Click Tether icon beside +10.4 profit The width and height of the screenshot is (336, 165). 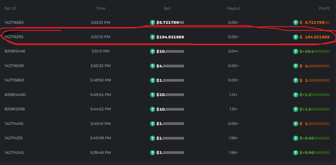click(x=296, y=52)
